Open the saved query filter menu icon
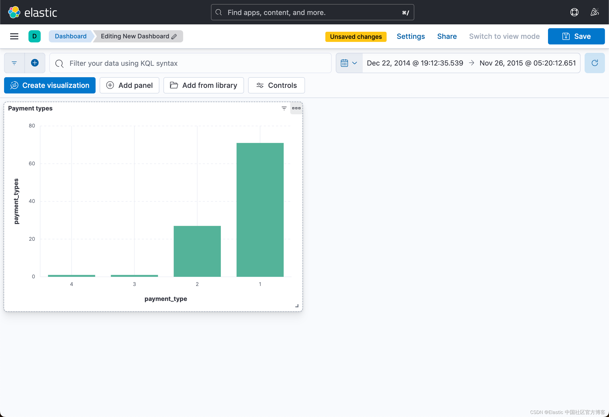Viewport: 609px width, 417px height. point(14,63)
